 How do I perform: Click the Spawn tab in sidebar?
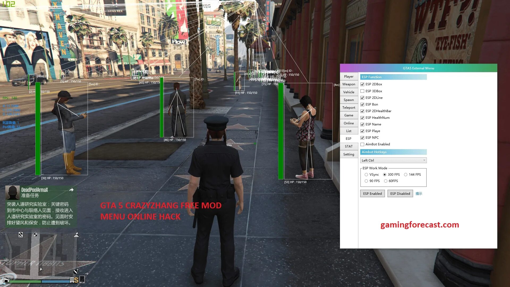coord(348,100)
